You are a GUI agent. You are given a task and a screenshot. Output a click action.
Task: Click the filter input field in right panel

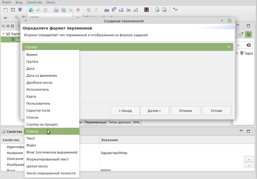(x=240, y=45)
